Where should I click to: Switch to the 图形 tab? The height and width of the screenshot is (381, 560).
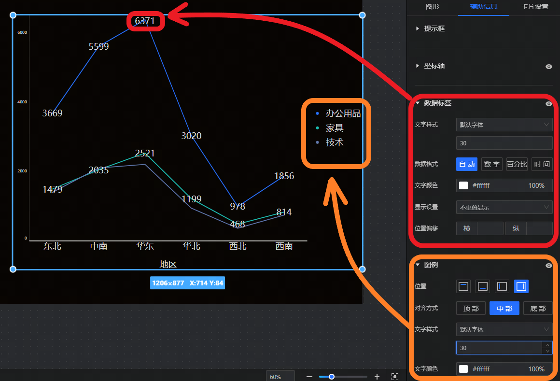tap(432, 7)
